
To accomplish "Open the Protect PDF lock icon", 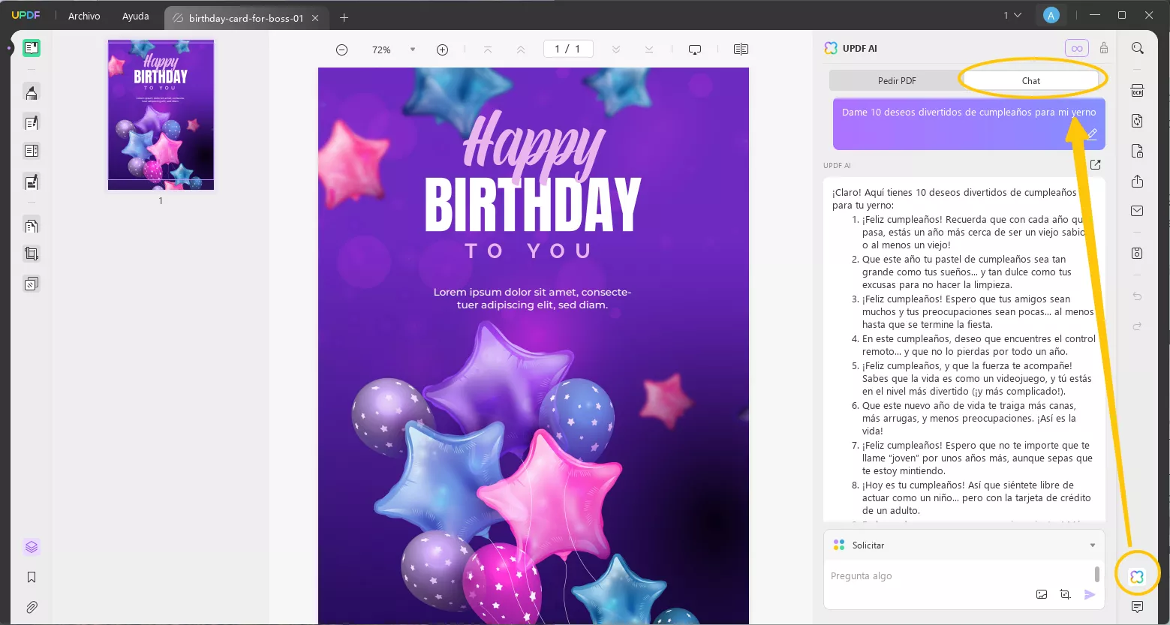I will (x=1138, y=151).
